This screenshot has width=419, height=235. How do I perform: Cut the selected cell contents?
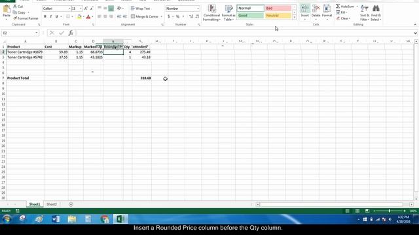click(x=18, y=6)
